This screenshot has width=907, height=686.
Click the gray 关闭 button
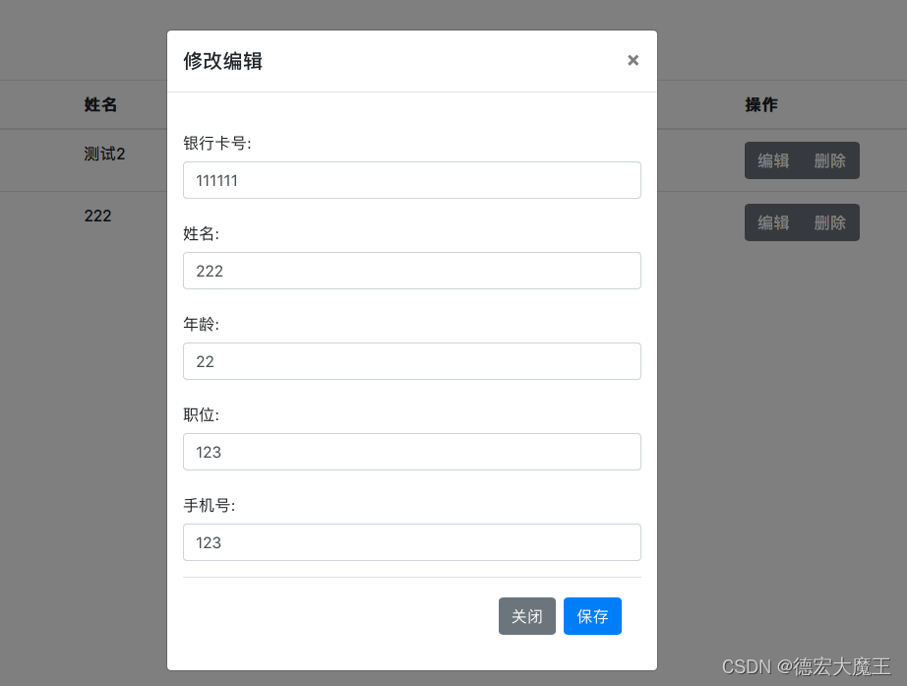[x=527, y=616]
